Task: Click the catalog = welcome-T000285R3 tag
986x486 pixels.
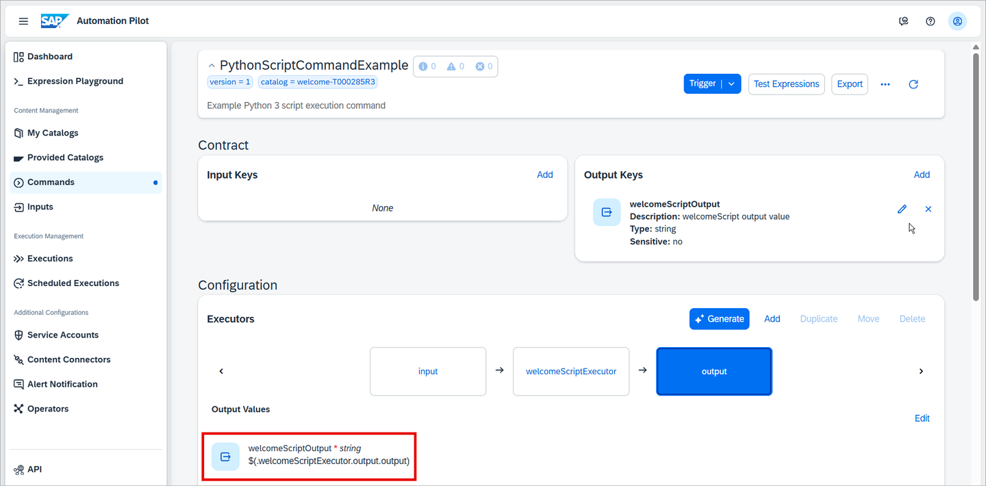Action: point(318,82)
